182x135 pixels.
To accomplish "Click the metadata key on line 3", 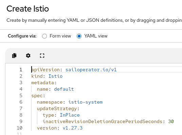I will 42,82.
